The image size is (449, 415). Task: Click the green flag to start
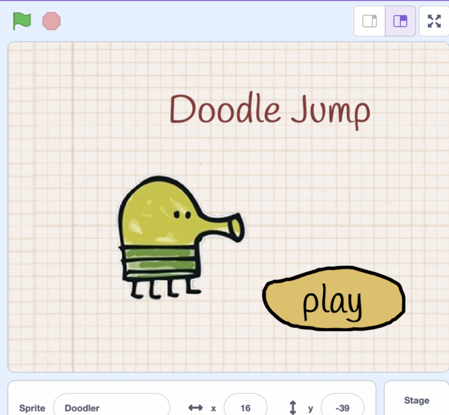click(22, 21)
